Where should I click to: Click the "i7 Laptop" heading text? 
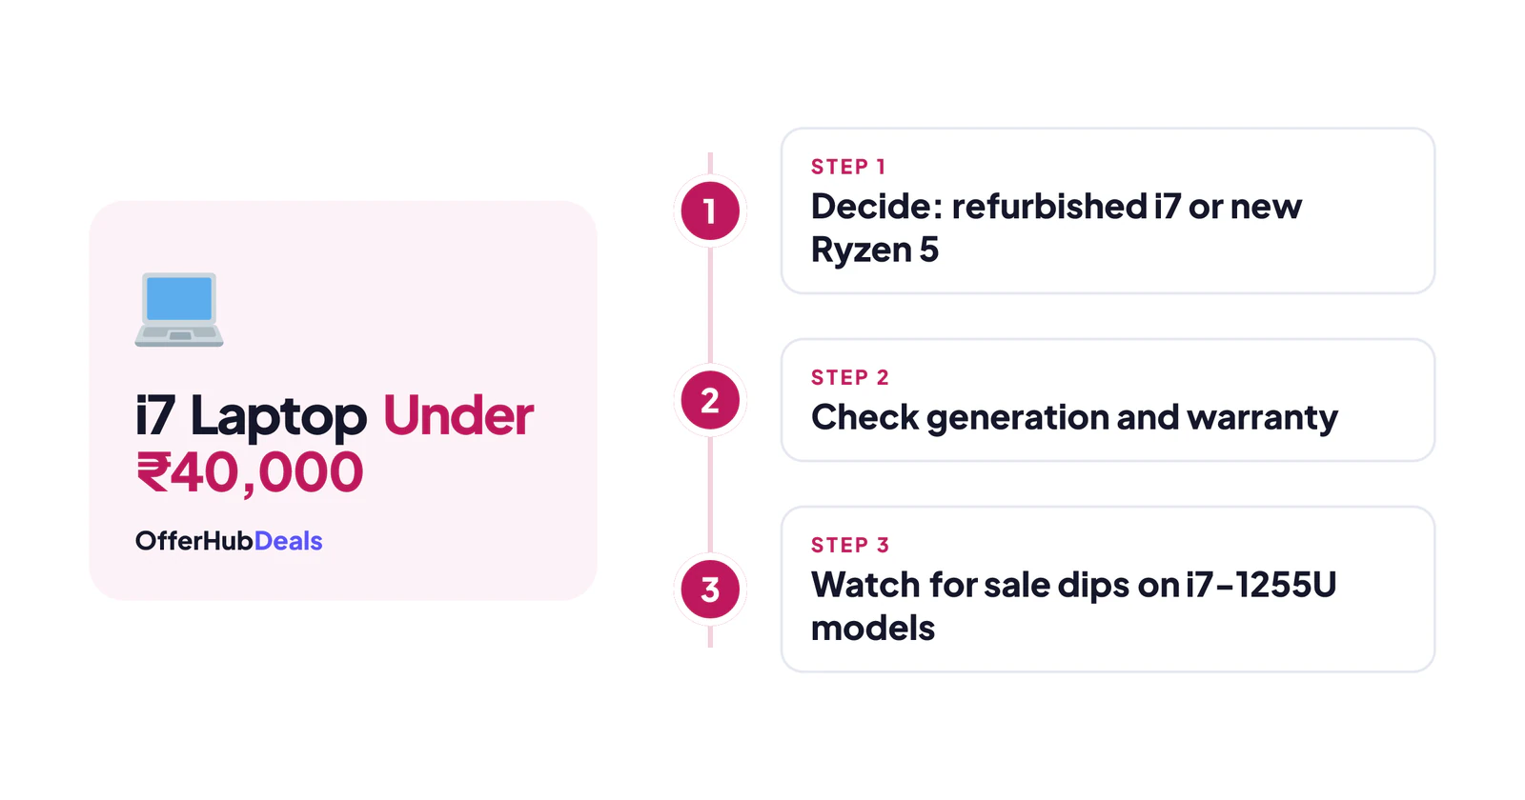(x=251, y=416)
